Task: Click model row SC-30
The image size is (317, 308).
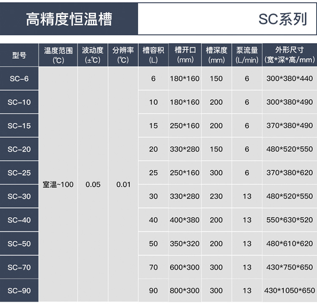Action: pyautogui.click(x=19, y=196)
